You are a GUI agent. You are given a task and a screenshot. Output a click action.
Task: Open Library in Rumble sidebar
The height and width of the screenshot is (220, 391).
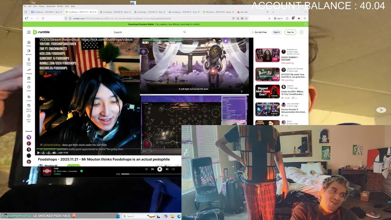[29, 98]
